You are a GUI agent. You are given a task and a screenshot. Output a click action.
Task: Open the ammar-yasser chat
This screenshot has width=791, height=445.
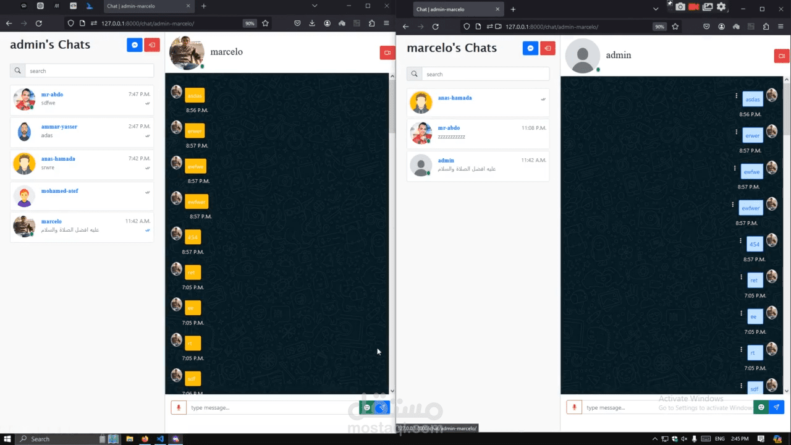click(82, 131)
